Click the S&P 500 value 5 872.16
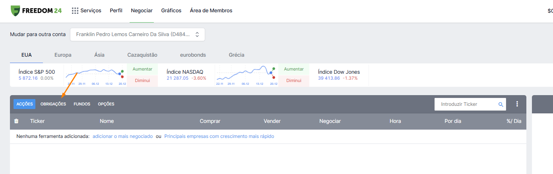Viewport: 553px width, 174px height. click(28, 78)
